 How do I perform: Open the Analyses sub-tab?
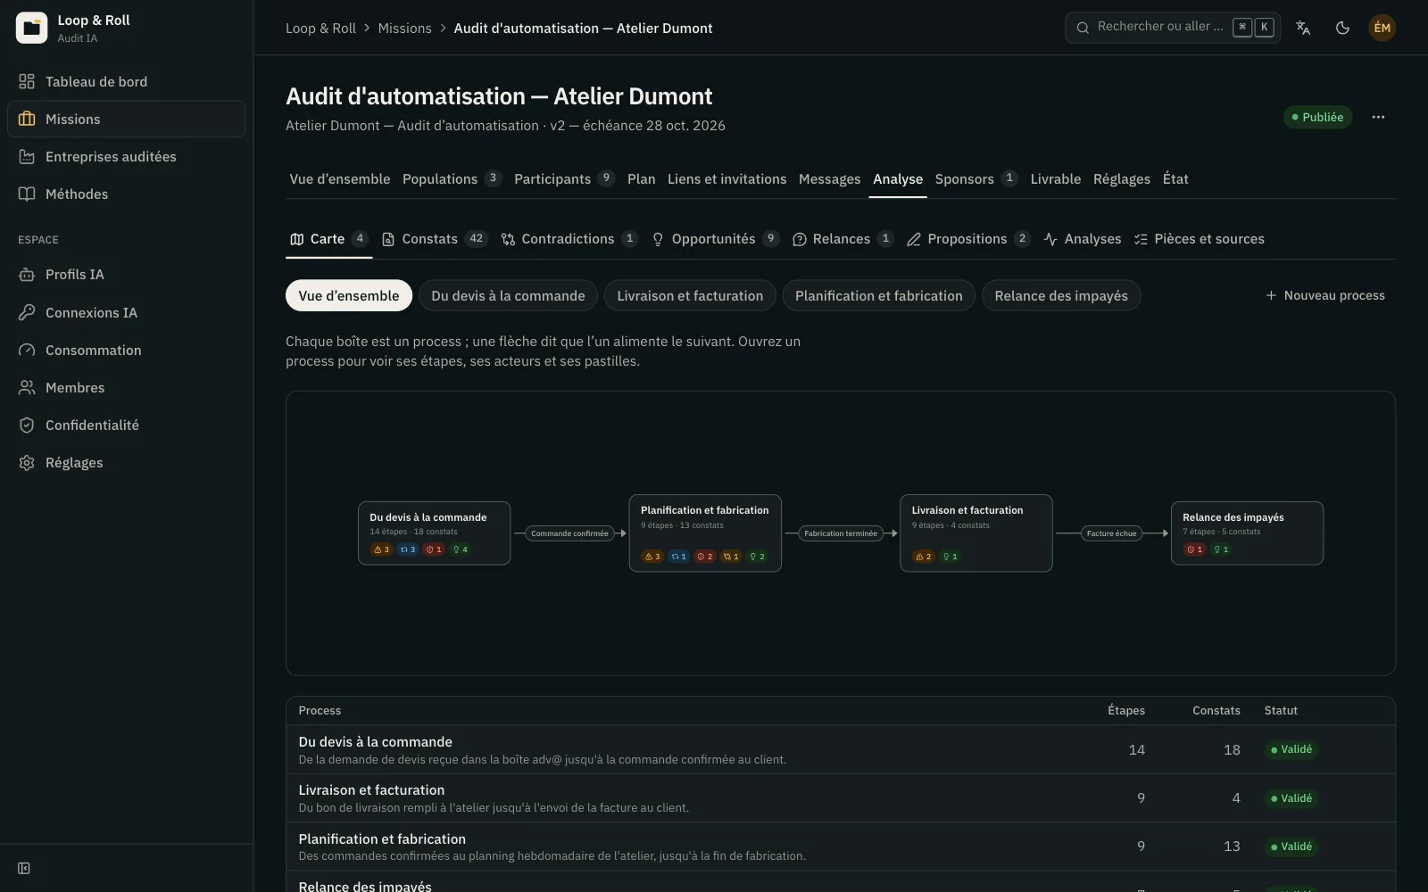tap(1082, 238)
